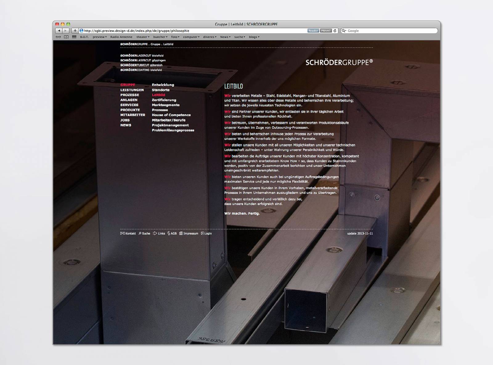
Task: Open the Marktsegmente submenu item
Action: point(166,105)
